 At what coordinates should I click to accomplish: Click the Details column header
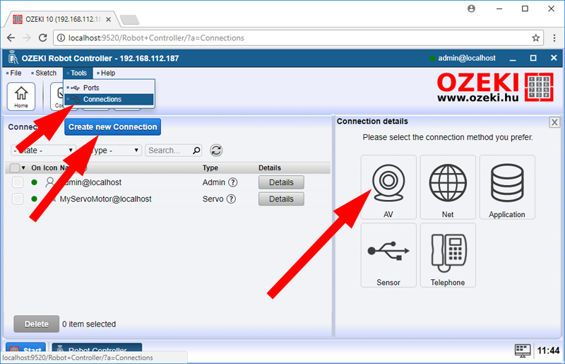(270, 168)
